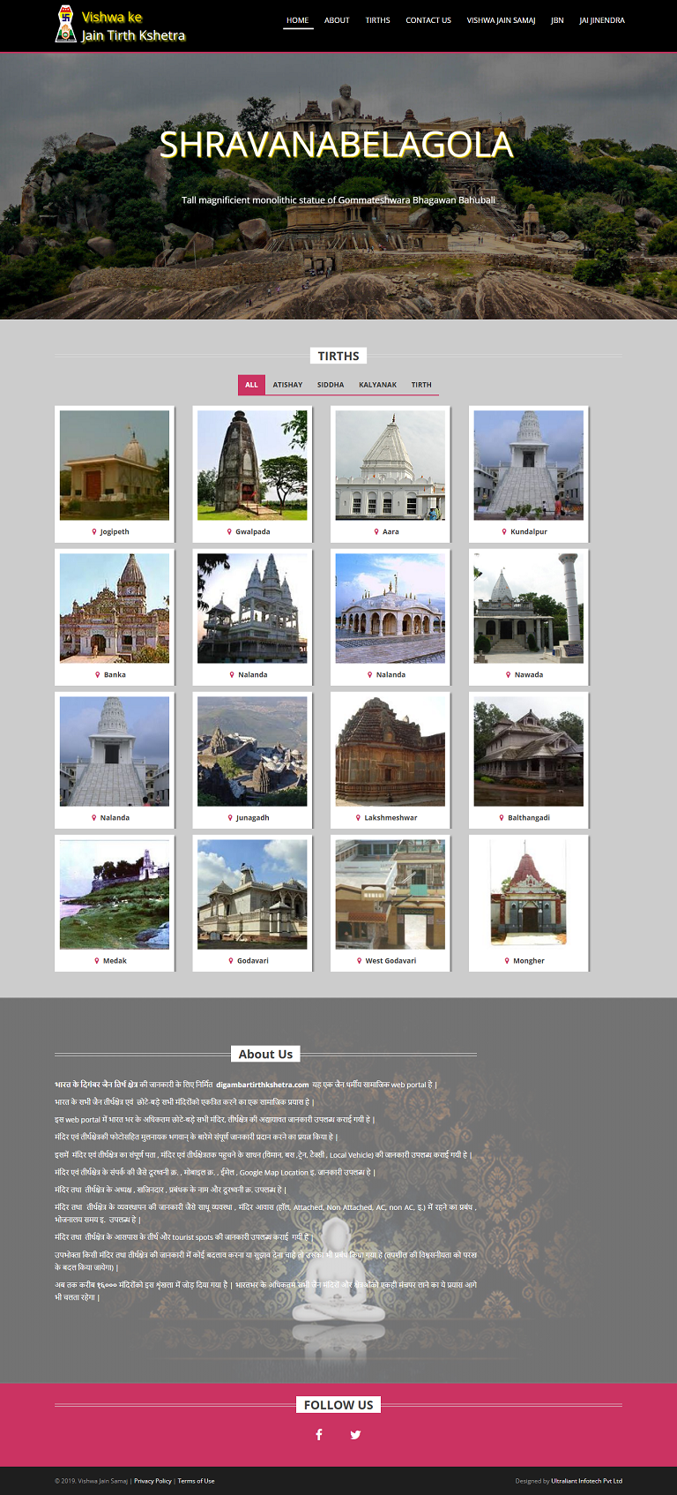The image size is (677, 1495).
Task: Open the Privacy Policy link
Action: [153, 1481]
